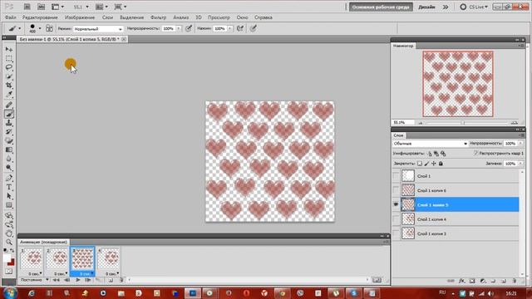Show layer Слой 1 копия 4
The width and height of the screenshot is (532, 299).
(x=396, y=219)
